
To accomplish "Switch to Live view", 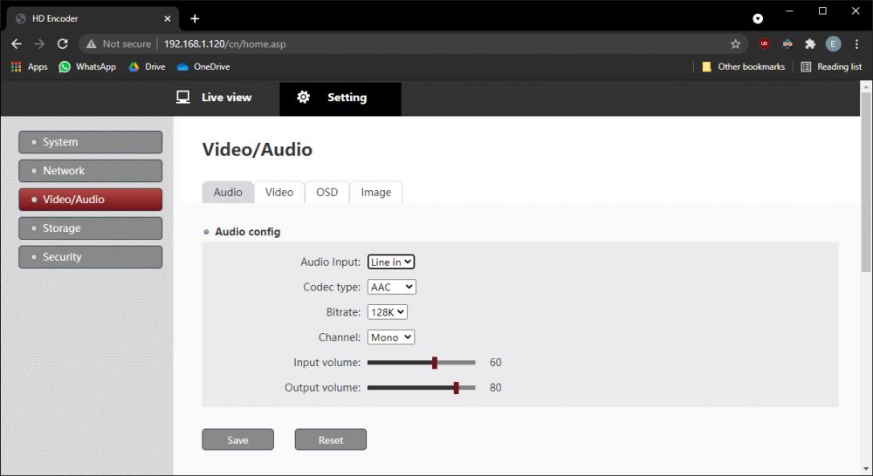I will (x=215, y=98).
